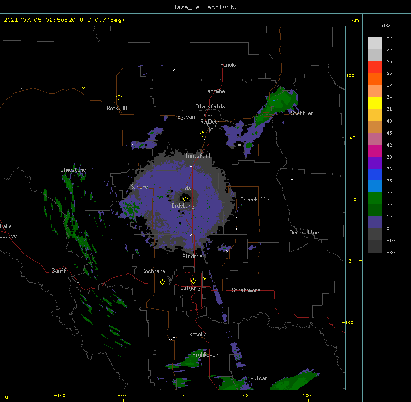Image resolution: width=411 pixels, height=402 pixels.
Task: Select the Didsbury label
Action: [183, 206]
